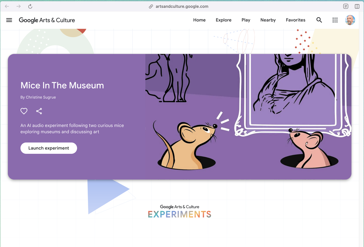Open the hamburger main menu

click(9, 20)
